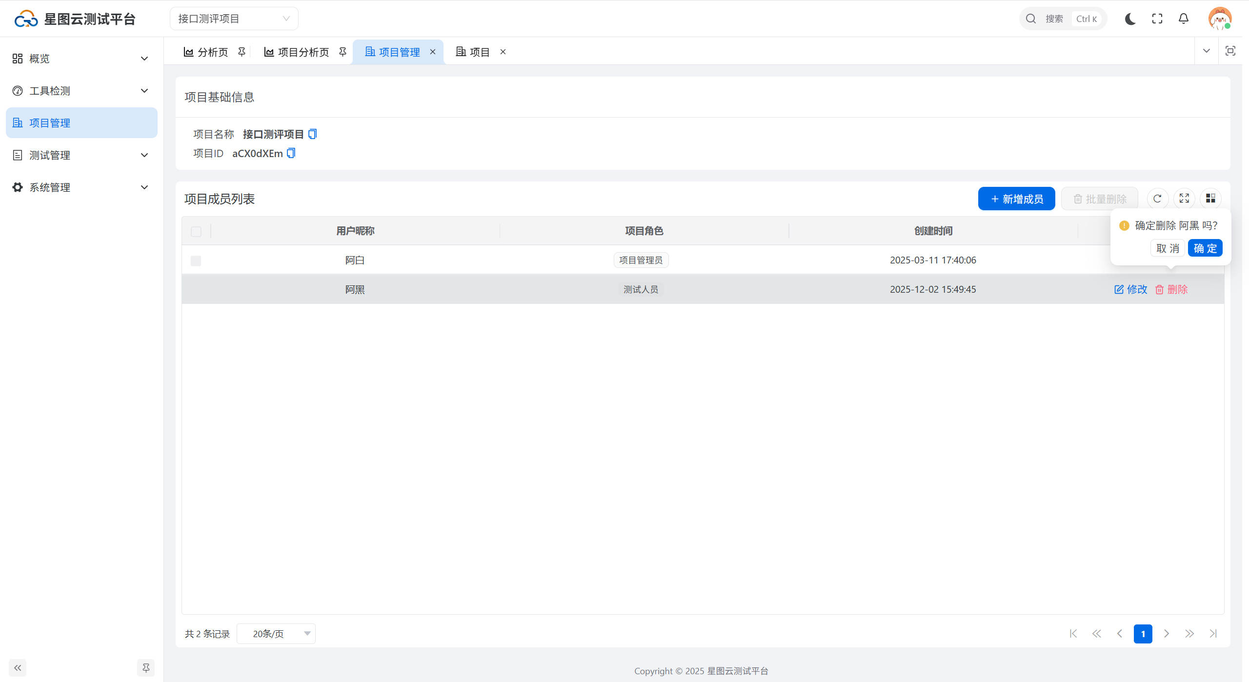Maximize the member table
This screenshot has height=682, width=1249.
coord(1184,199)
